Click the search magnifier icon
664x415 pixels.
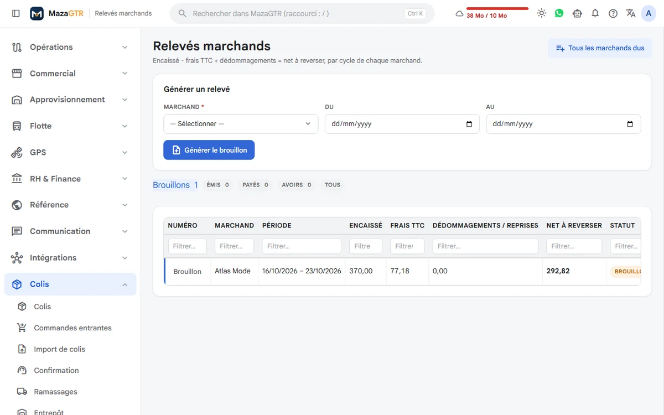pyautogui.click(x=183, y=13)
